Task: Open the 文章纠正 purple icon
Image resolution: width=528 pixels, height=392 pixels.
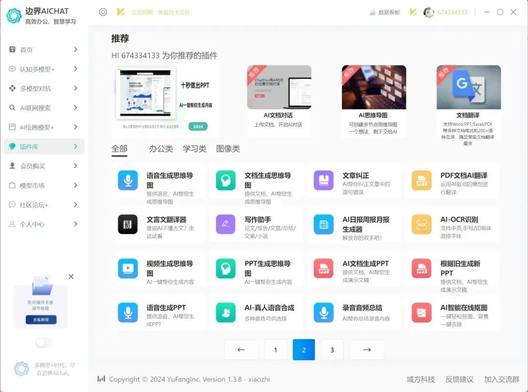Action: pos(324,180)
